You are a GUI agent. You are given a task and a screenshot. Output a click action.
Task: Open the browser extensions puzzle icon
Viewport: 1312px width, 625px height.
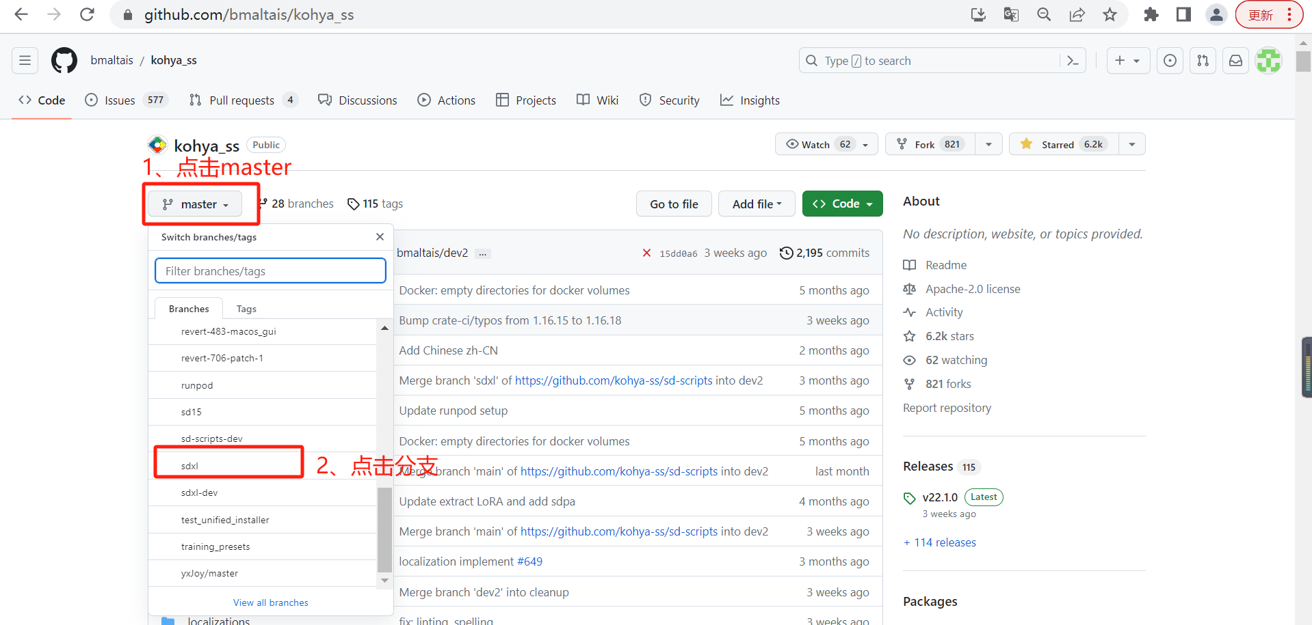coord(1151,14)
